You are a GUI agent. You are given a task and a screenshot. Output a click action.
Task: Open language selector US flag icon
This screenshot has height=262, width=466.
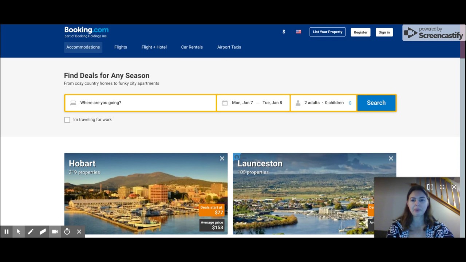[299, 32]
